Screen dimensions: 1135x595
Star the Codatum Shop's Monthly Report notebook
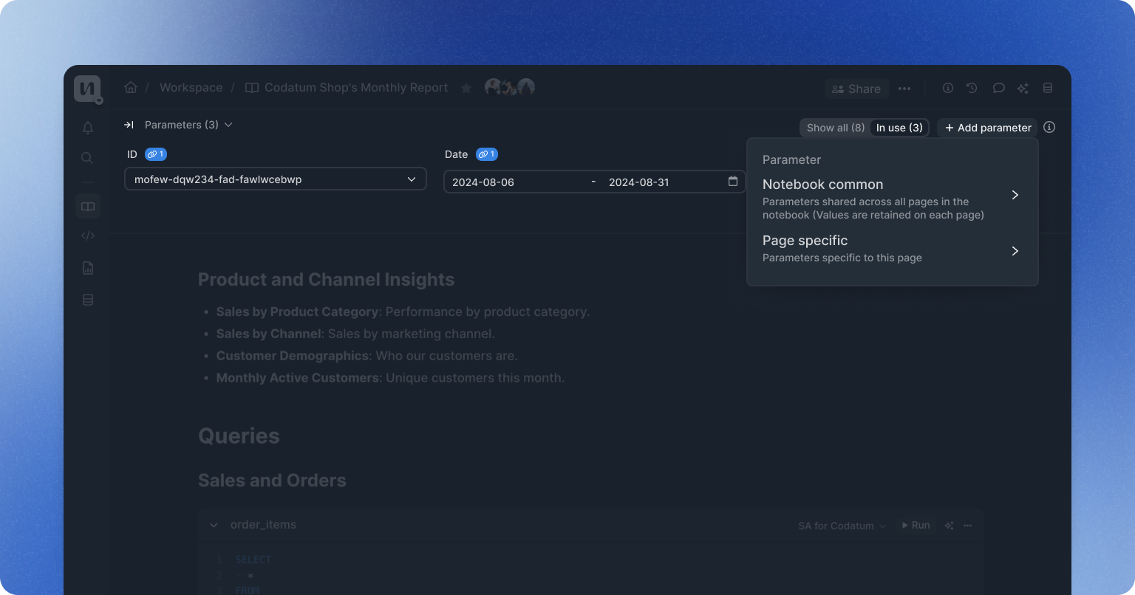tap(466, 88)
